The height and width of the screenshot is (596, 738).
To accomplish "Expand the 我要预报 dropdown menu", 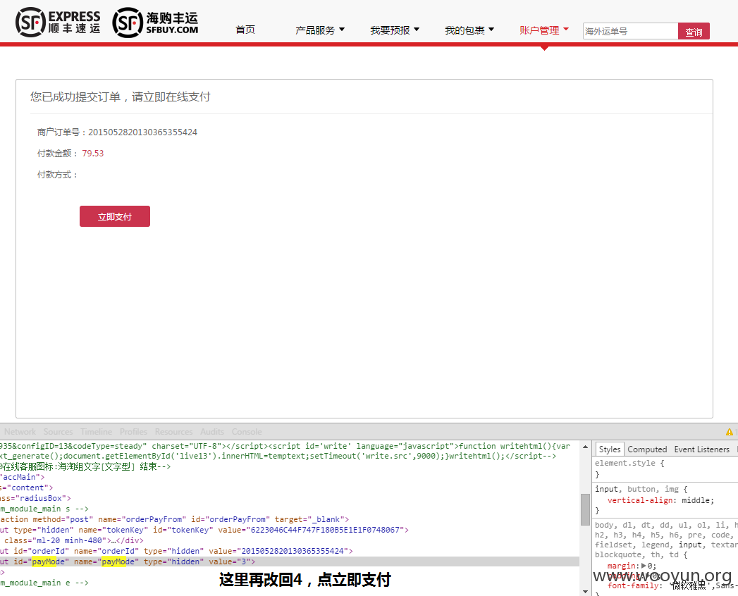I will click(395, 30).
